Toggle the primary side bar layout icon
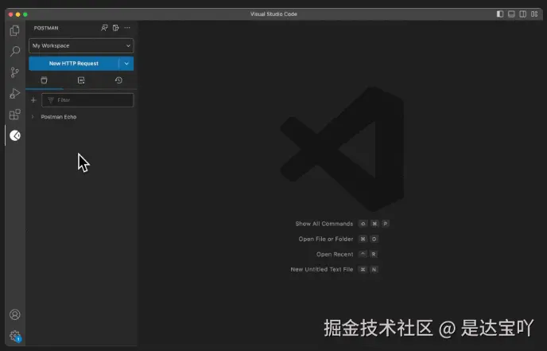 click(x=500, y=14)
